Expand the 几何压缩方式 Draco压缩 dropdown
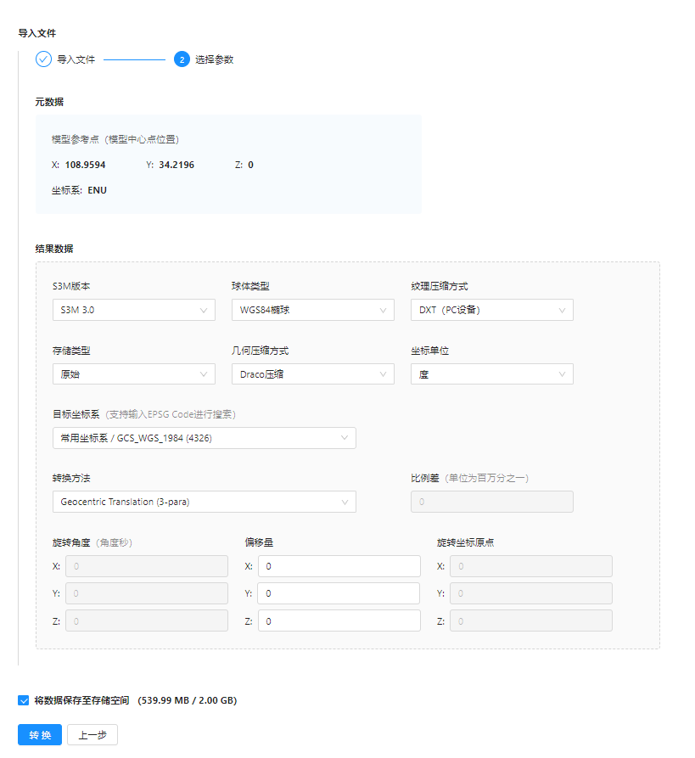The image size is (695, 758). point(312,374)
